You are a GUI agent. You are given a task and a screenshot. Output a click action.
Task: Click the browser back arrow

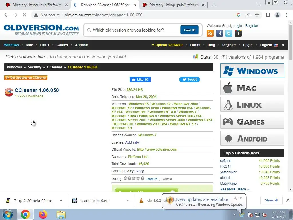pyautogui.click(x=6, y=15)
